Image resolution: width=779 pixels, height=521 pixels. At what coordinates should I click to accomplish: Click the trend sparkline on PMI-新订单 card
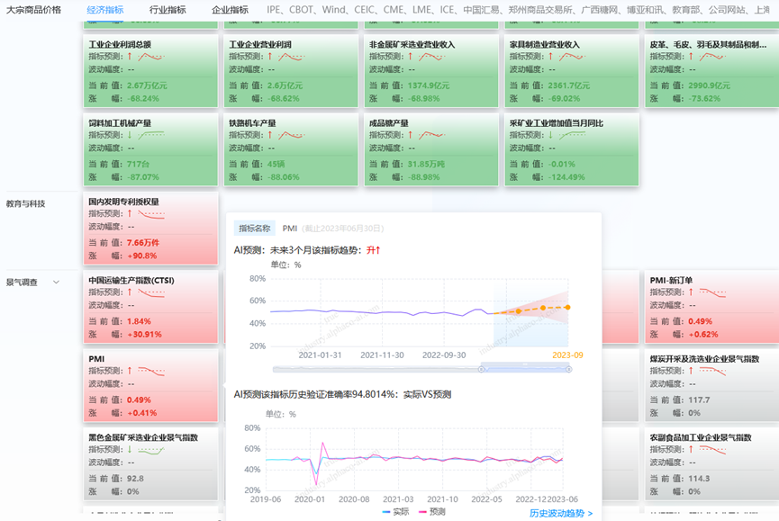coord(713,292)
